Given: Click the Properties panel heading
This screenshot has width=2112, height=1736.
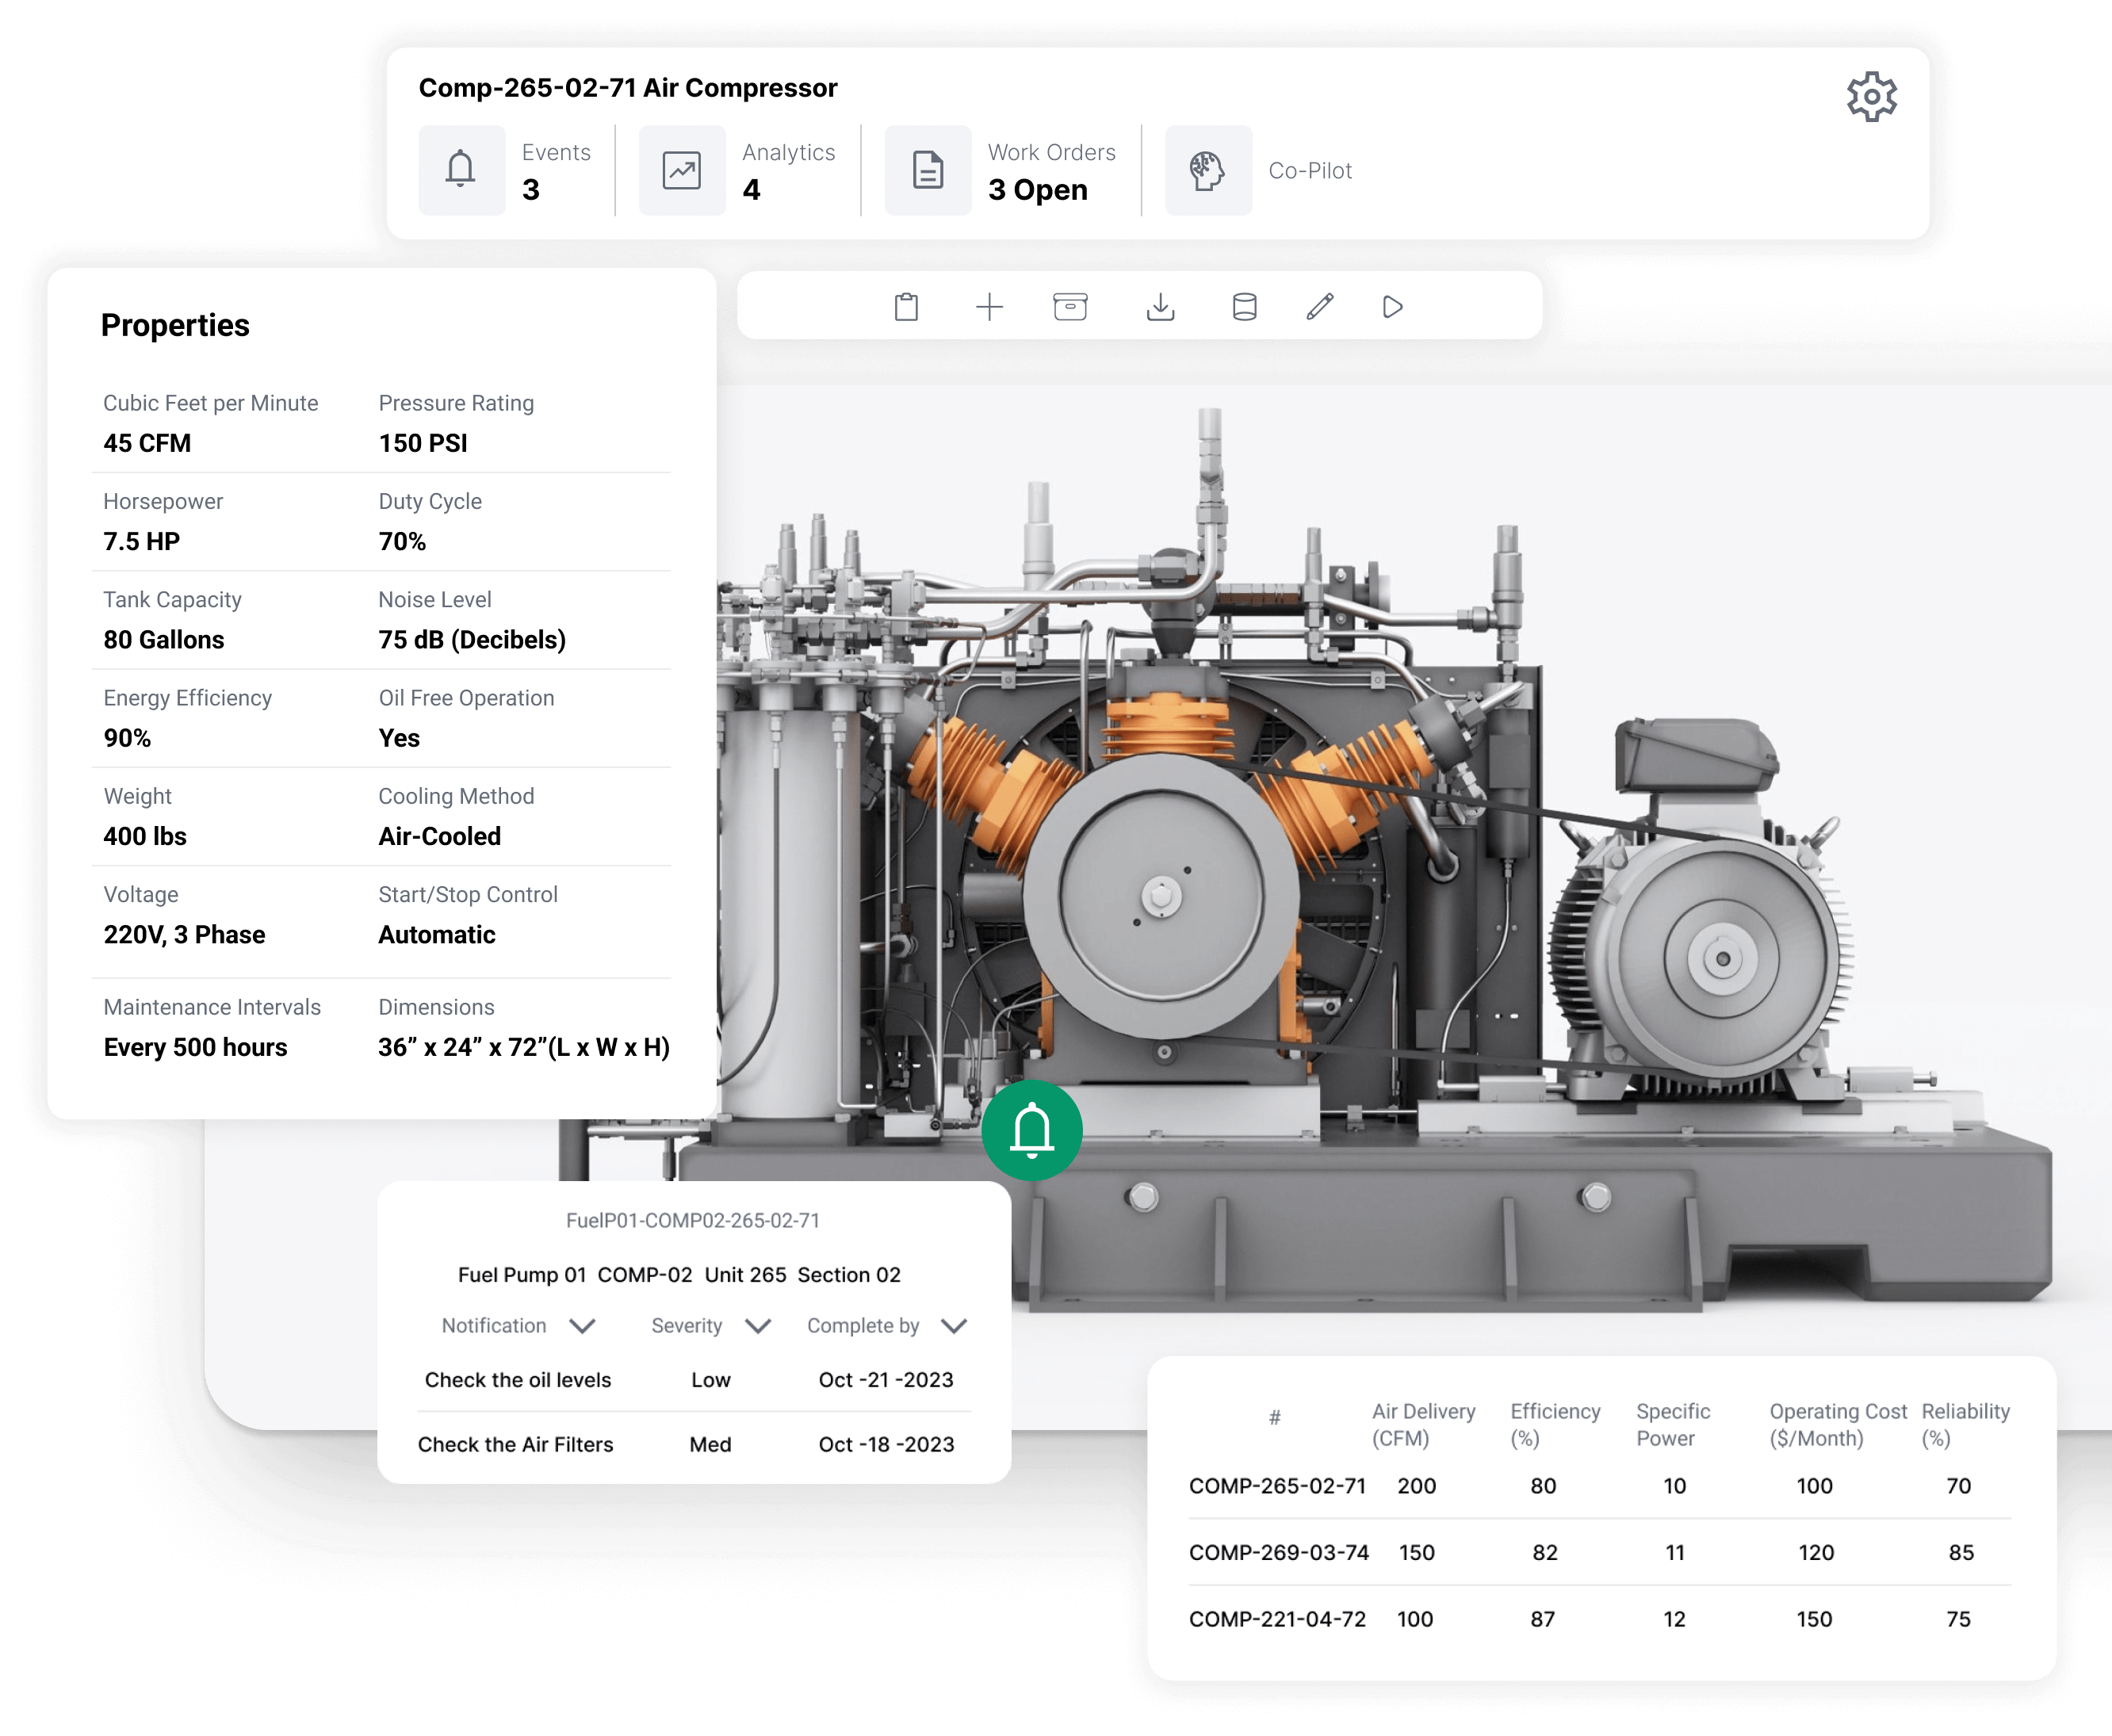Looking at the screenshot, I should point(175,325).
